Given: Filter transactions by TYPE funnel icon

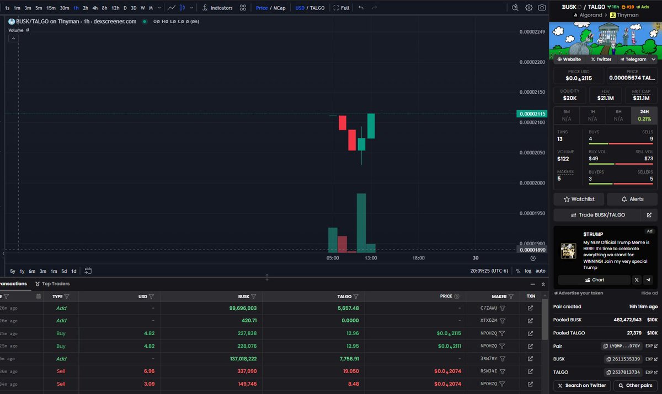Looking at the screenshot, I should (x=66, y=296).
